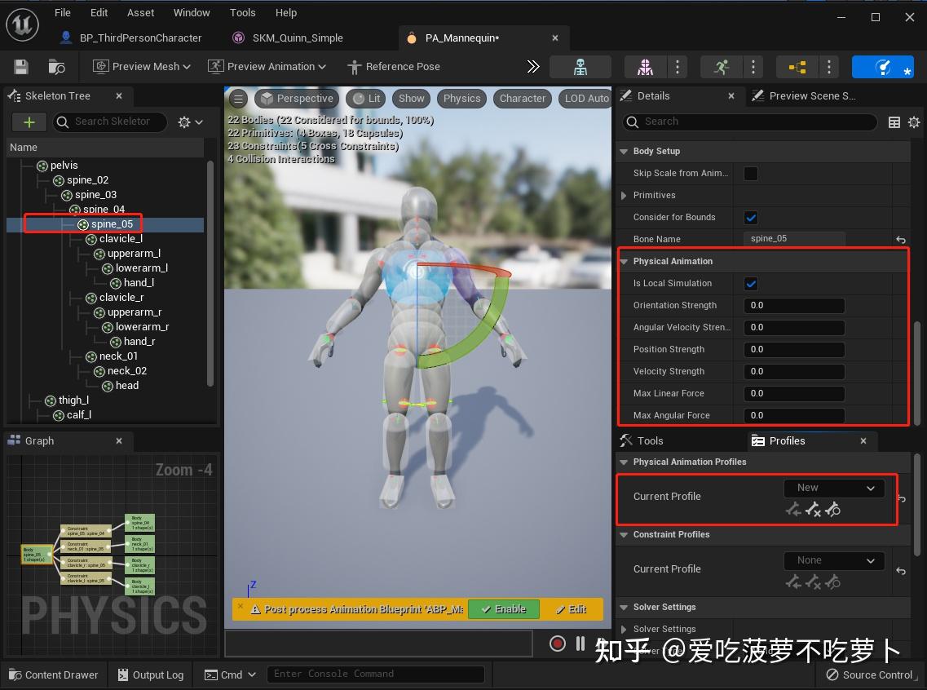This screenshot has height=690, width=927.
Task: Open the Skeleton Tree options gear icon
Action: 186,122
